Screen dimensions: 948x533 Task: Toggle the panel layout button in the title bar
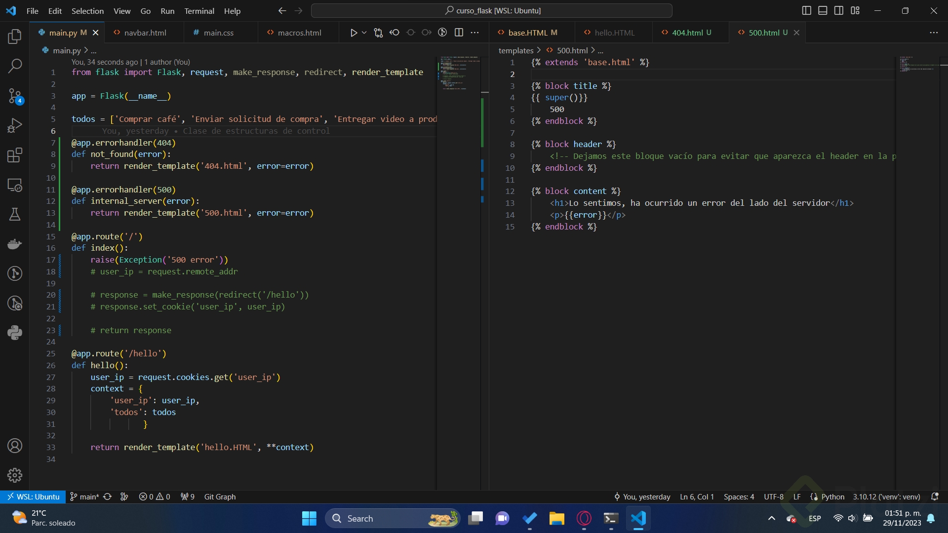click(x=823, y=11)
